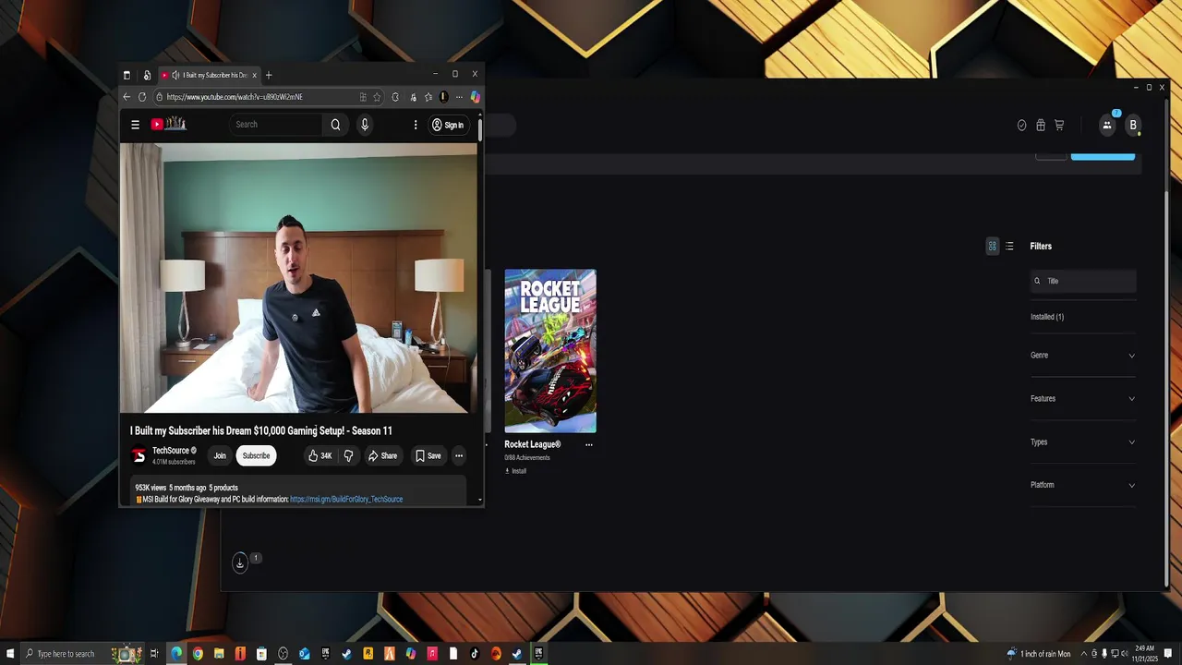This screenshot has height=665, width=1182.
Task: Save video to playlist
Action: [x=428, y=455]
